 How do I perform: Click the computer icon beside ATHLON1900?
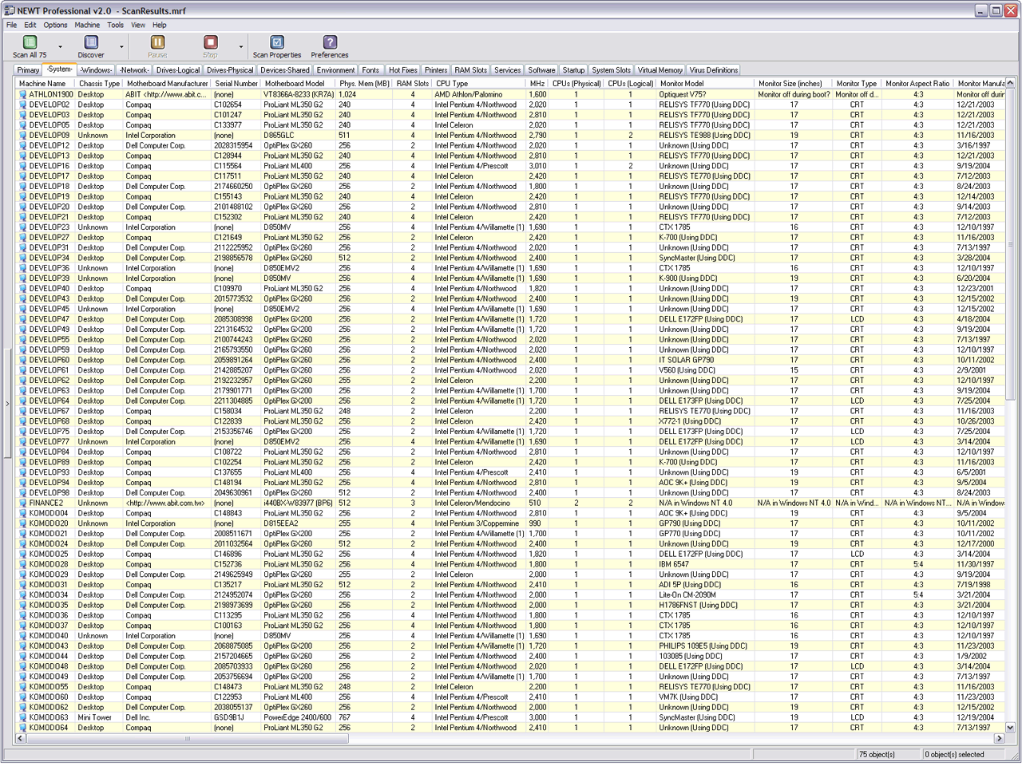[23, 94]
